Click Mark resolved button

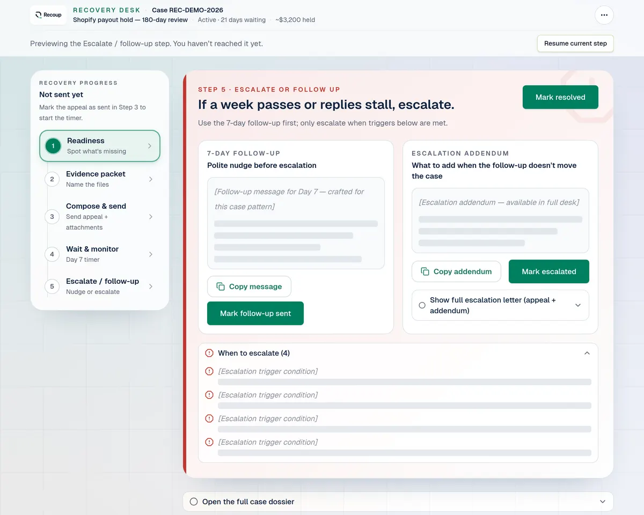coord(560,97)
